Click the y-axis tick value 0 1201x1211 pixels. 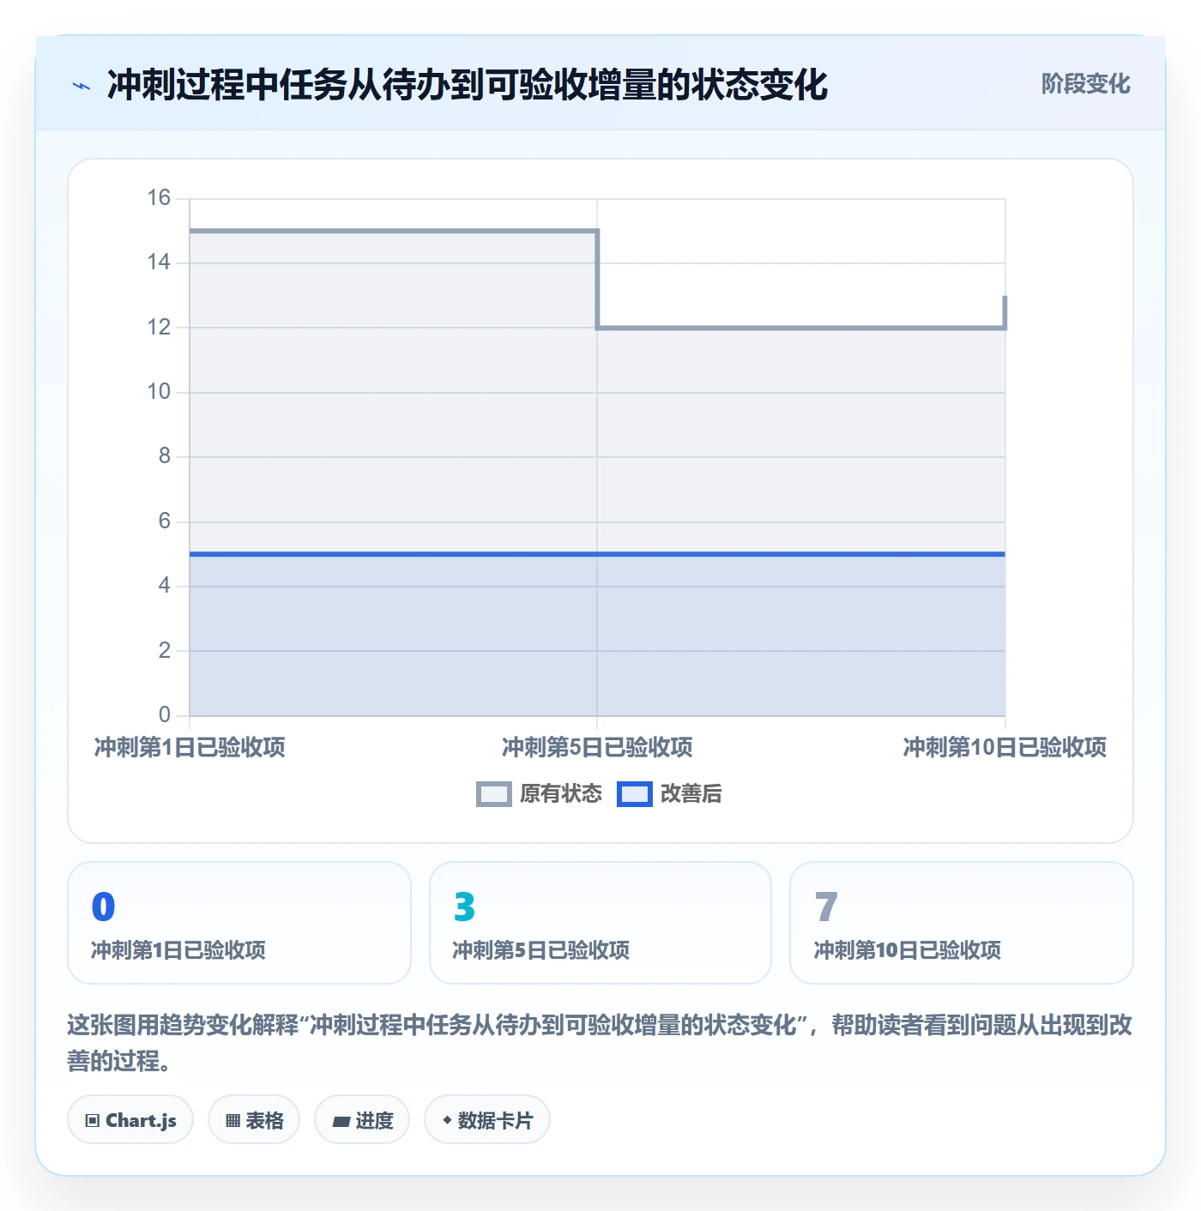click(165, 715)
